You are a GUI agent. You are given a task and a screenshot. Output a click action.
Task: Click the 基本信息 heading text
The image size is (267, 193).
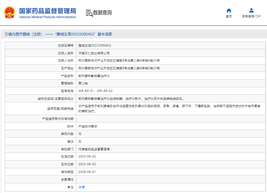(105, 34)
